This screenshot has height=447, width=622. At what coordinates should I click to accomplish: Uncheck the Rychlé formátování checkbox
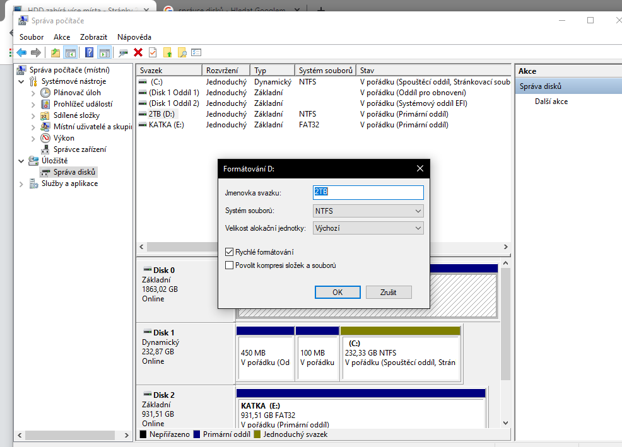230,252
